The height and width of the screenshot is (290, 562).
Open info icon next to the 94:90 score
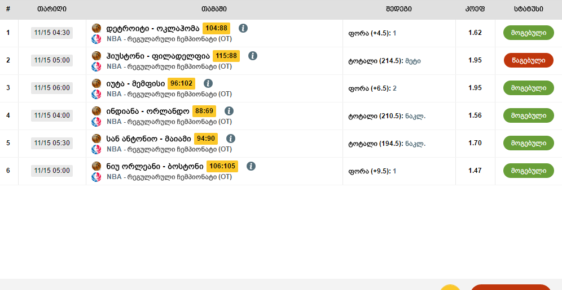(x=231, y=139)
